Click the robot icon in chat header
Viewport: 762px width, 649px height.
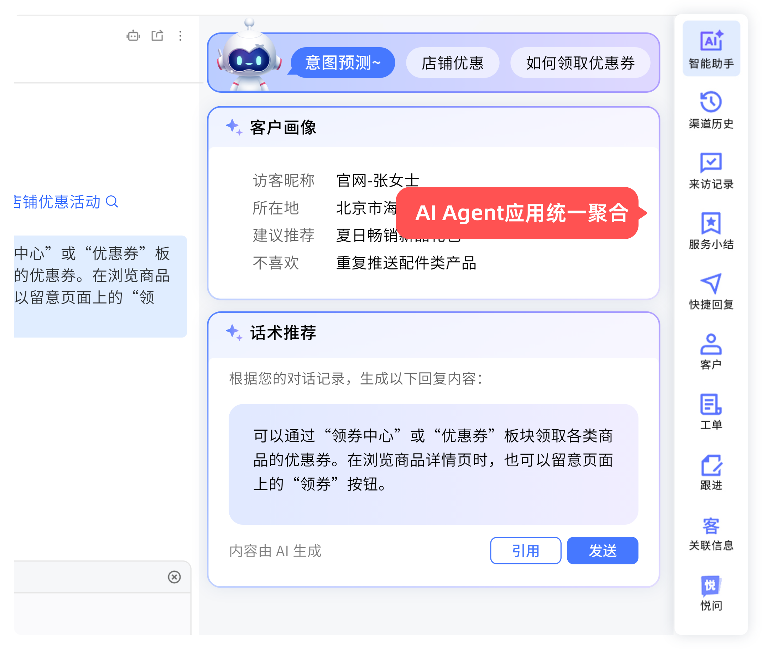coord(133,36)
